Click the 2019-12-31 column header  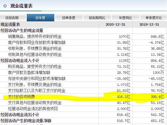(x=149, y=25)
